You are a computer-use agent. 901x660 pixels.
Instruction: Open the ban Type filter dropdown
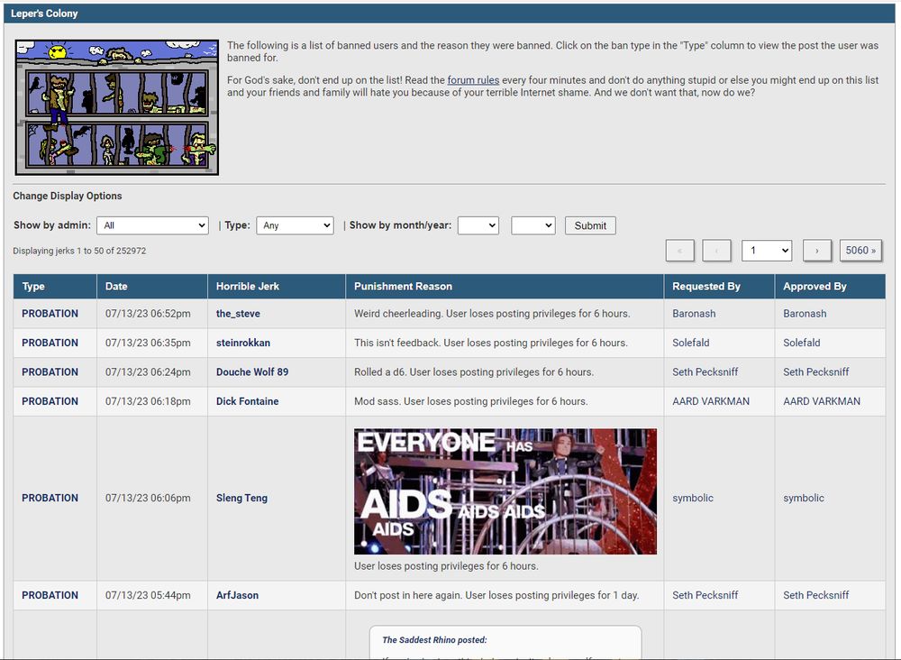coord(295,225)
